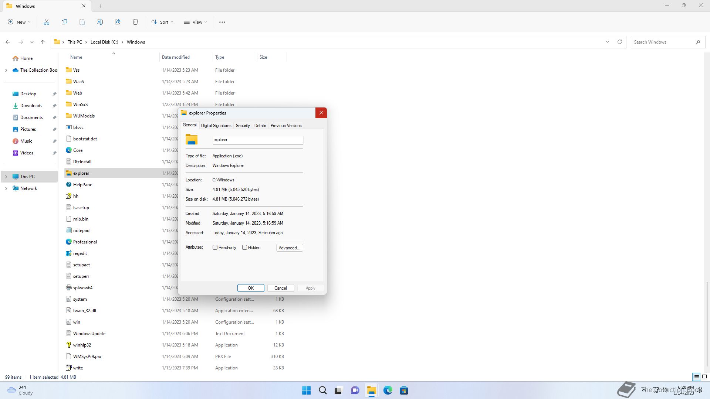Screen dimensions: 710x399
Task: Click Local Disk (C:) in the breadcrumb
Action: (104, 42)
